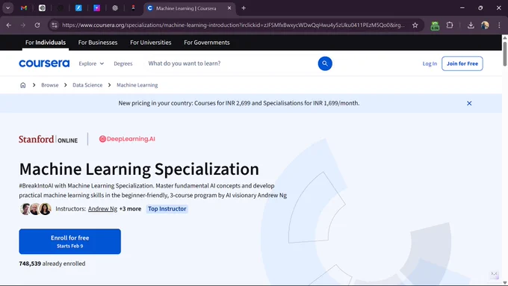Image resolution: width=508 pixels, height=286 pixels.
Task: Open the Extensions puzzle menu
Action: click(450, 25)
